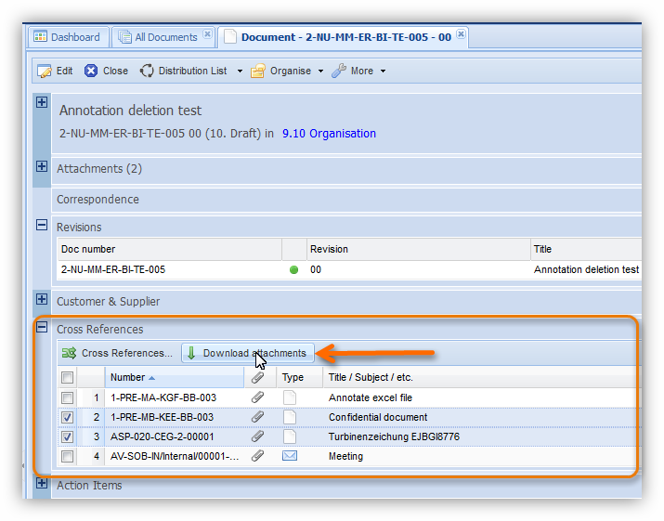Image resolution: width=664 pixels, height=521 pixels.
Task: Click paperclip for ASP-020-CEG-2-00001
Action: click(x=257, y=436)
